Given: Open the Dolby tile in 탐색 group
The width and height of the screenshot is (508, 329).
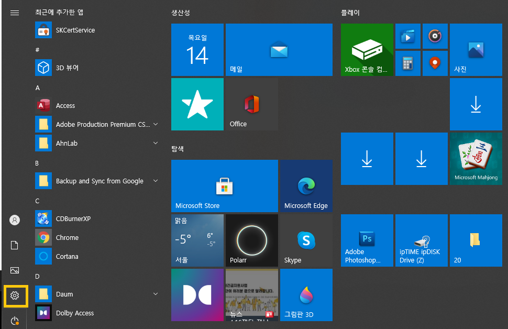Looking at the screenshot, I should [197, 294].
